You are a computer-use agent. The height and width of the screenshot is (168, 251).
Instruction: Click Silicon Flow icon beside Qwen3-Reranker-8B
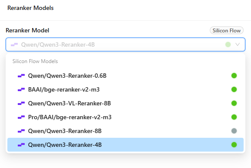coord(21,131)
